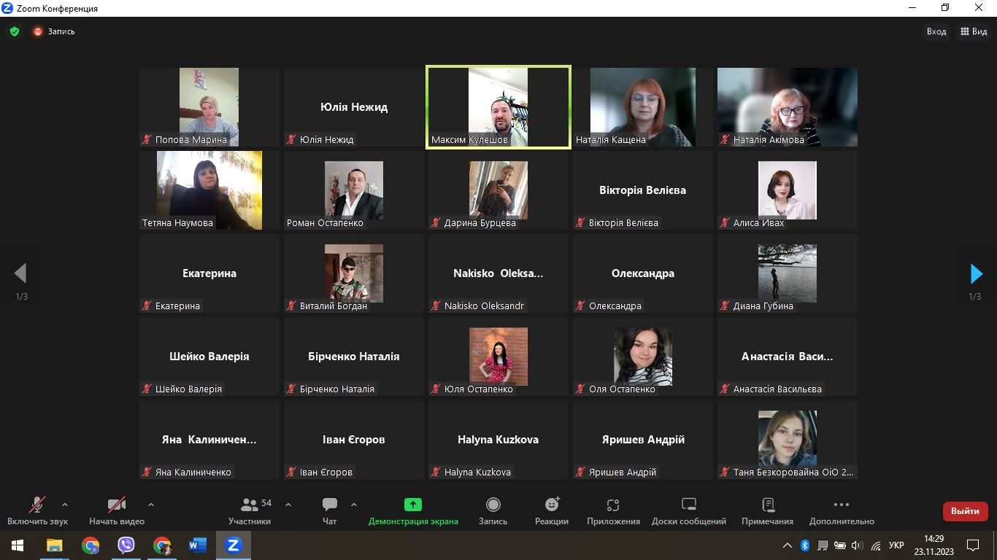Open Доски сообщений whiteboards
The image size is (997, 560).
(x=688, y=510)
